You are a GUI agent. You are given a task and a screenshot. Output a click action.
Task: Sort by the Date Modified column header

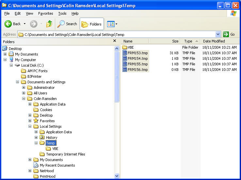point(220,41)
